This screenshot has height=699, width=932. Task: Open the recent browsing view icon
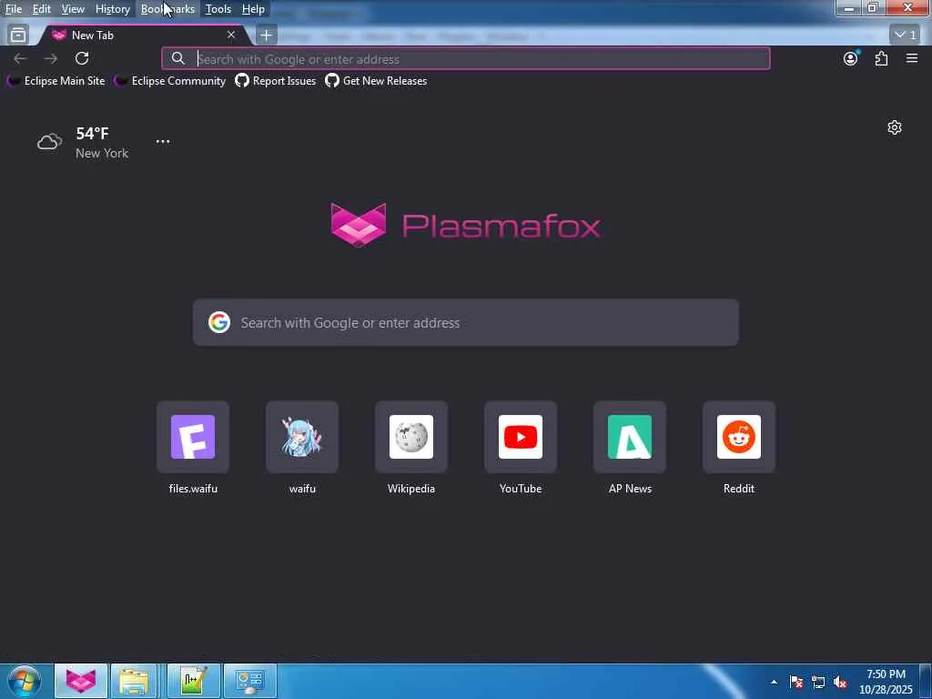pos(18,35)
